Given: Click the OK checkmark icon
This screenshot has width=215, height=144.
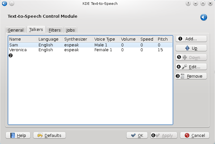Looking at the screenshot, I should 133,135.
